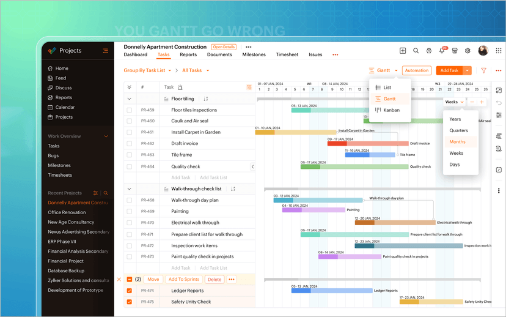The image size is (506, 317).
Task: Open the Add Task dropdown arrow
Action: 468,70
